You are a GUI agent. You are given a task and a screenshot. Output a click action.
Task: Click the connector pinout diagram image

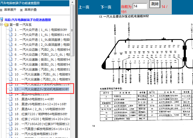tap(147, 53)
